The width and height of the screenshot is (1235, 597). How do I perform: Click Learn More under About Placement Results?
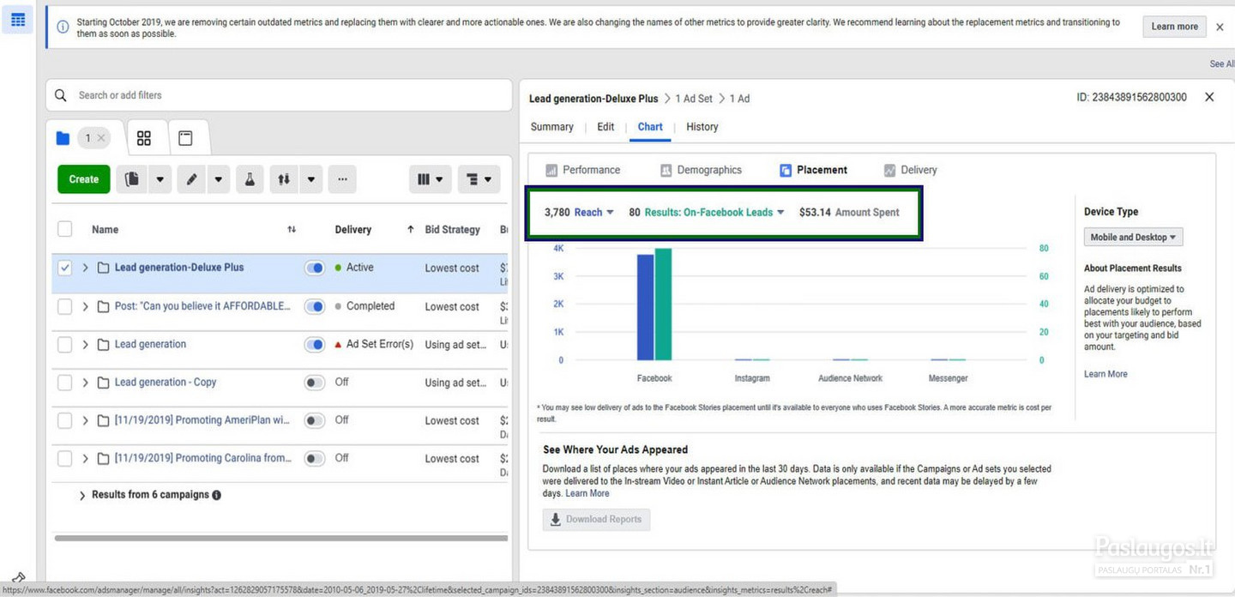1105,374
